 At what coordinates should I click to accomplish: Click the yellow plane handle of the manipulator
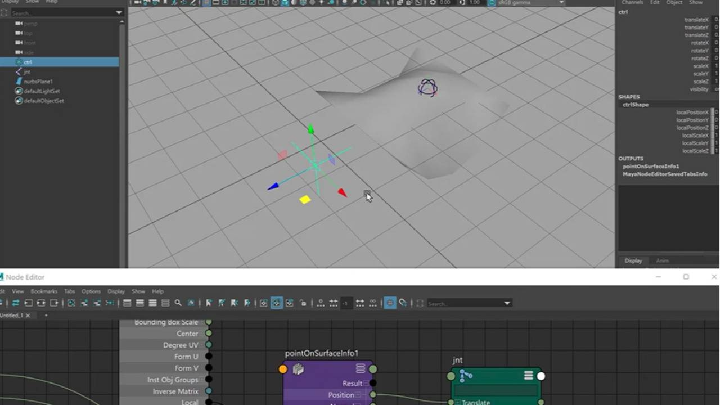tap(305, 199)
